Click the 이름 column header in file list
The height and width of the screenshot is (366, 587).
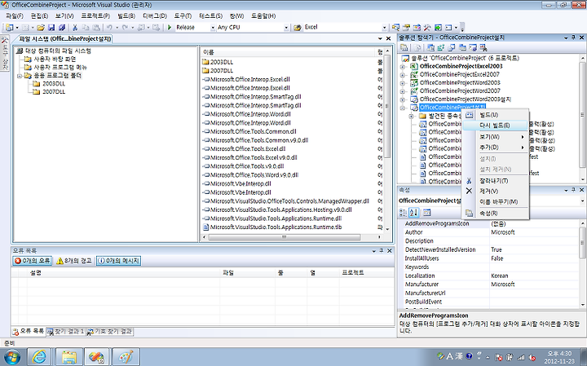(288, 52)
